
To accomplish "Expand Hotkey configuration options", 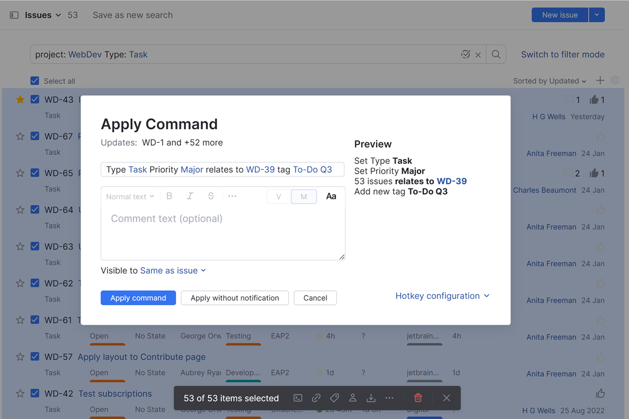I will tap(442, 296).
